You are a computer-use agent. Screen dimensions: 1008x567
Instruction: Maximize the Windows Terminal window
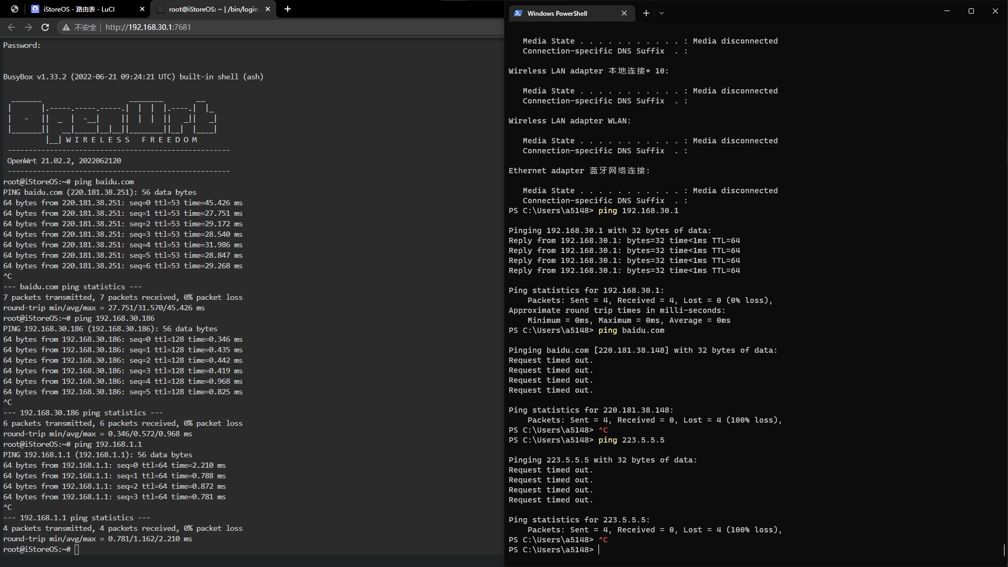point(971,11)
